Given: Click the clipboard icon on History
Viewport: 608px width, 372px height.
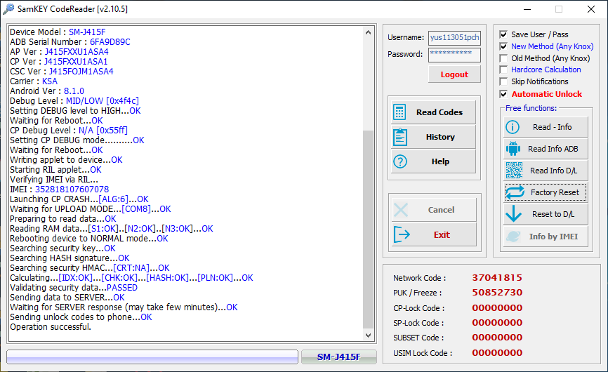Looking at the screenshot, I should (x=399, y=137).
